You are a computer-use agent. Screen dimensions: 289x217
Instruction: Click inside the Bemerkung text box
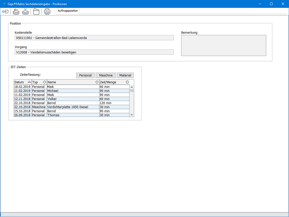[x=223, y=45]
